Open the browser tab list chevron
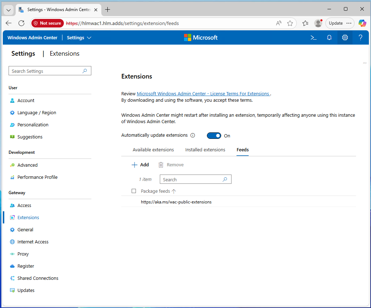371x308 pixels. tap(9, 10)
